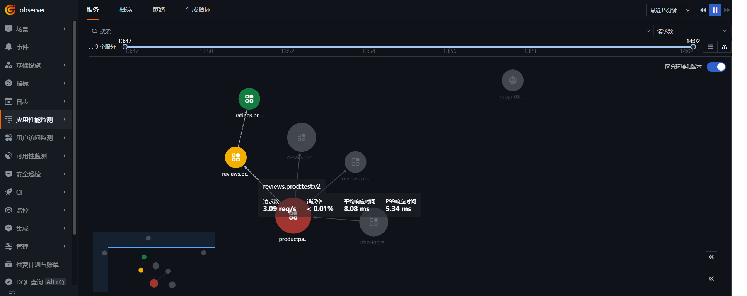Expand the 基础设施 sidebar menu
Image resolution: width=747 pixels, height=296 pixels.
[36, 65]
